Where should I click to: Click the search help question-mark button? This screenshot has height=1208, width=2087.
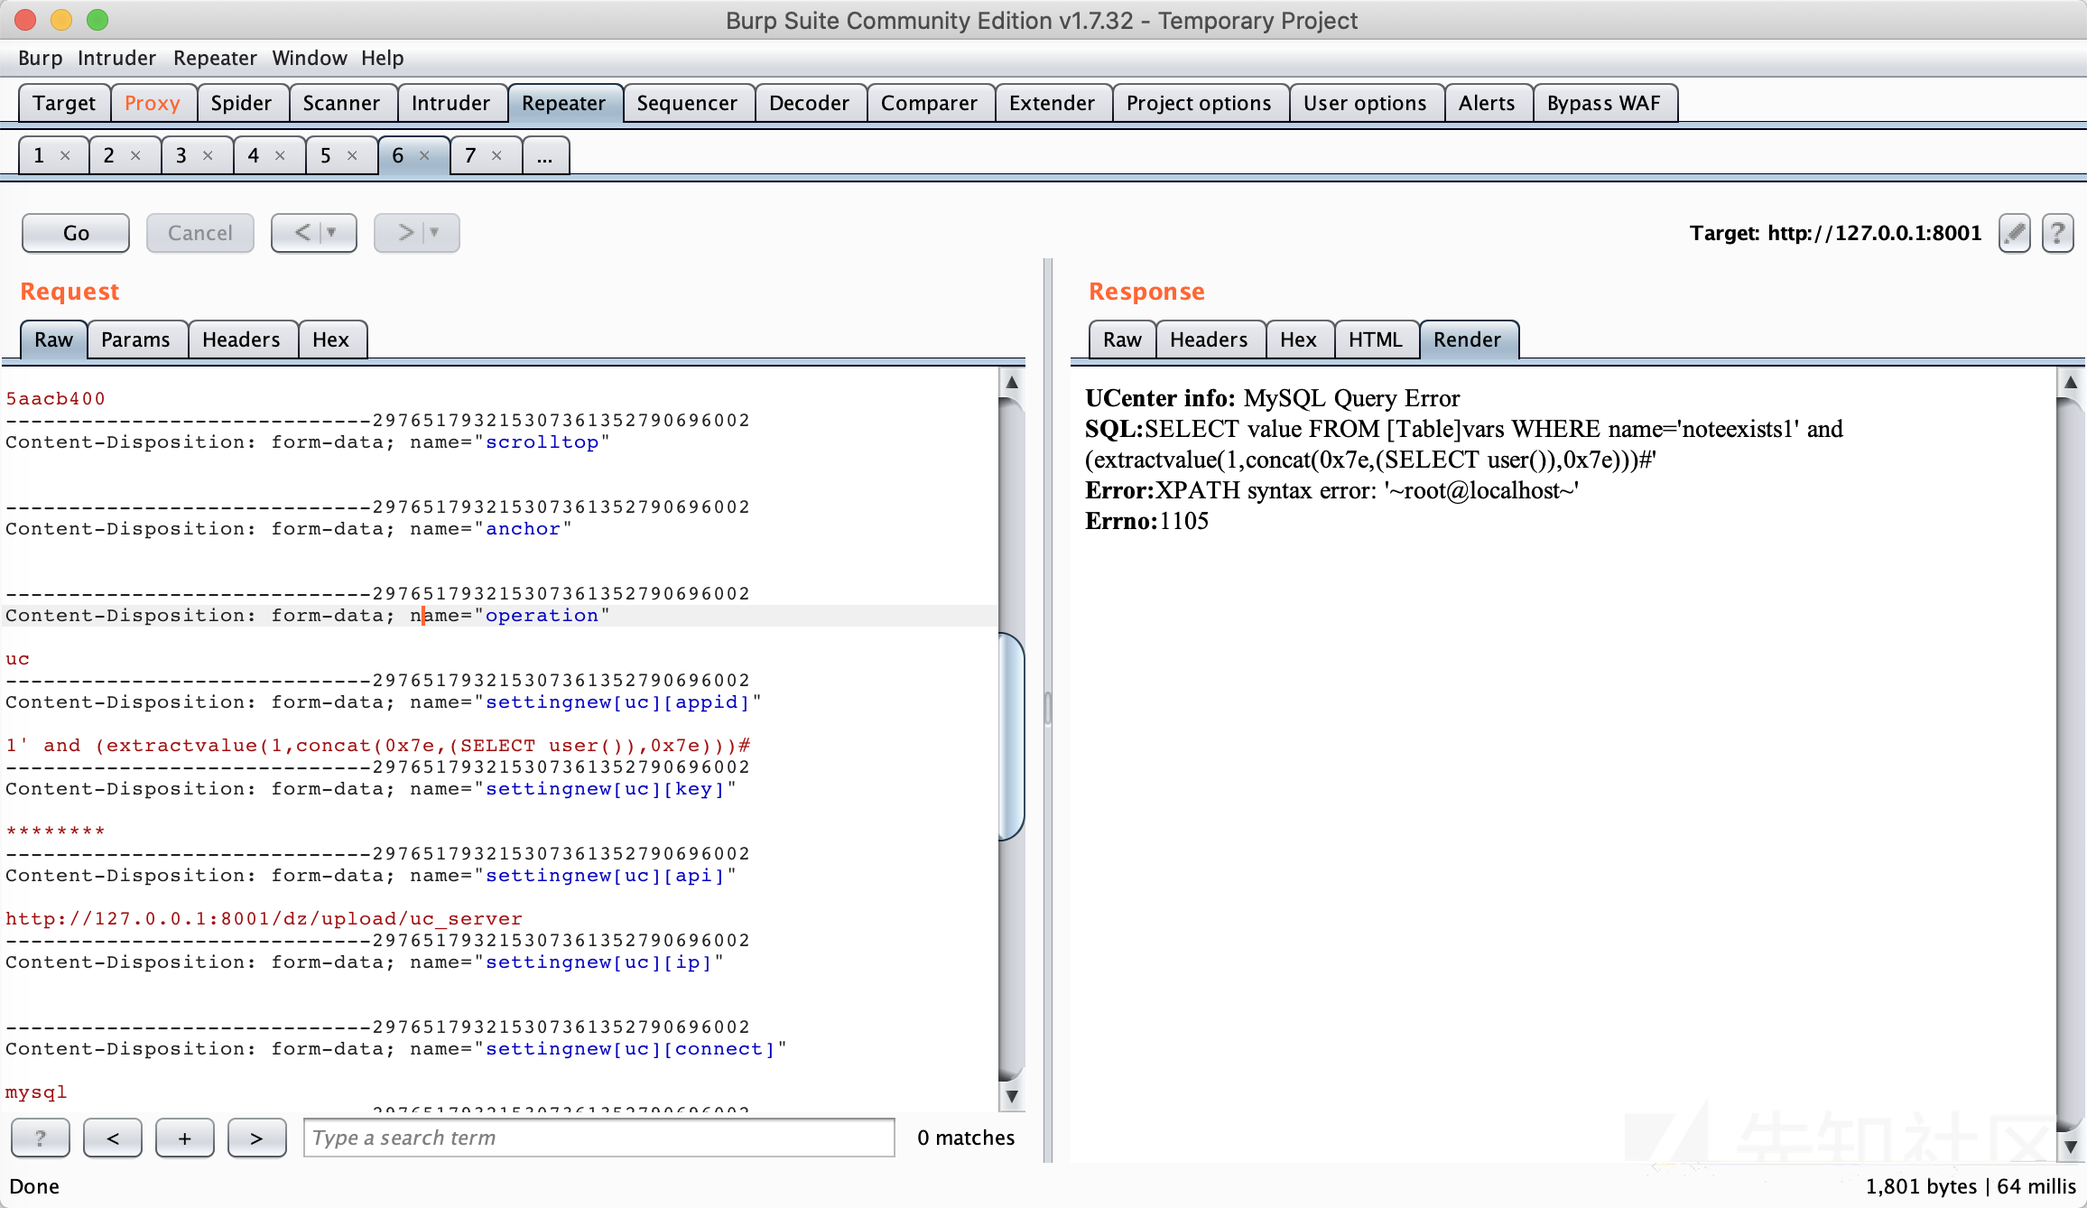coord(40,1138)
